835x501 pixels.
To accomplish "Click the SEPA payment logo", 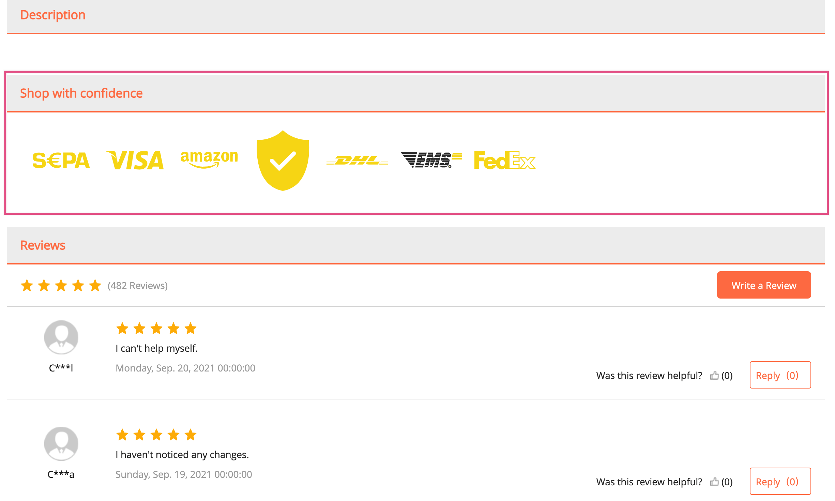I will click(x=61, y=160).
